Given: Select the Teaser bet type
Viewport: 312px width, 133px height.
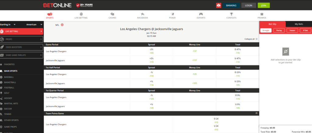Looking at the screenshot, I should [x=292, y=30].
